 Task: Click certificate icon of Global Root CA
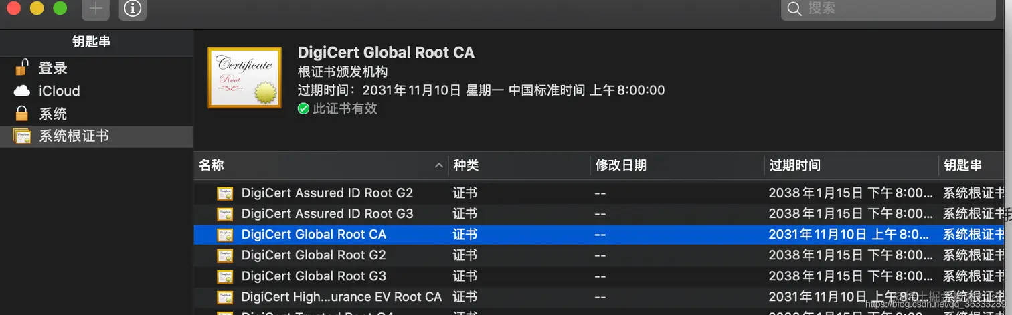tap(225, 235)
